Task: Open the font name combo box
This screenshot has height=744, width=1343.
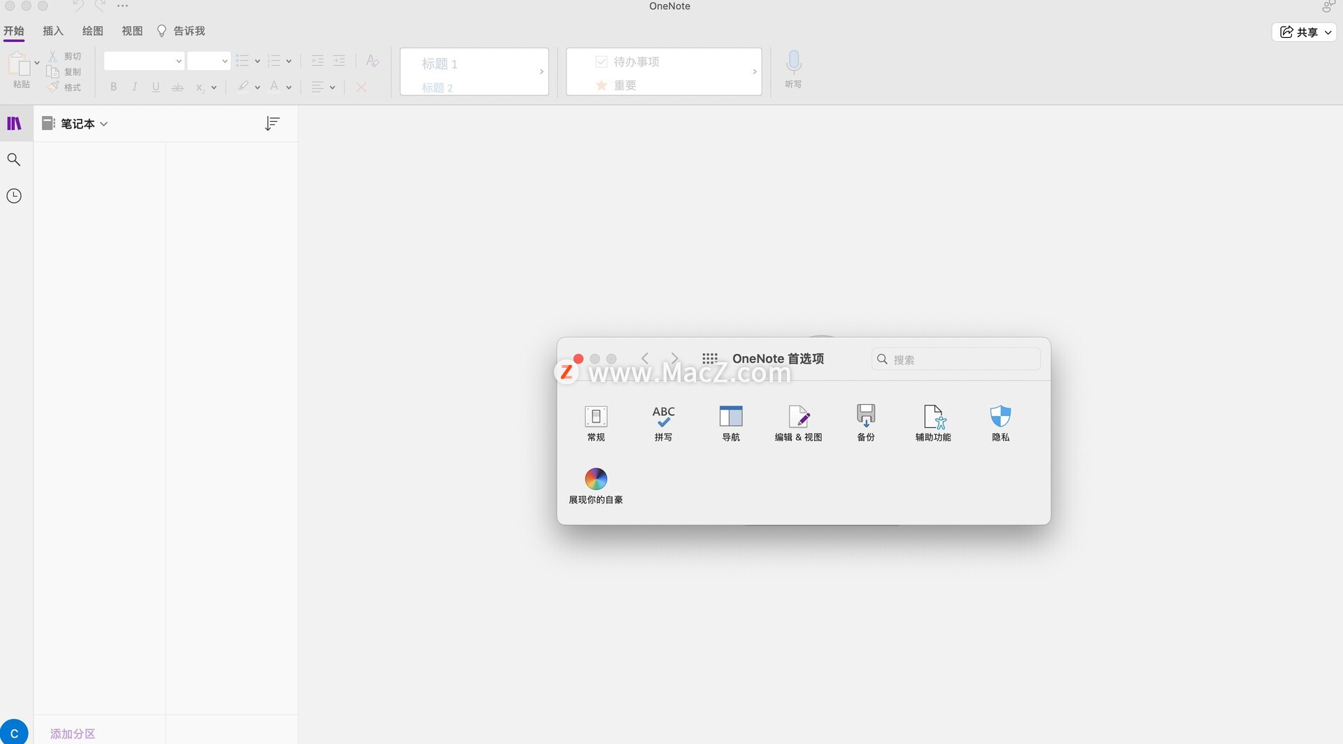Action: tap(144, 61)
